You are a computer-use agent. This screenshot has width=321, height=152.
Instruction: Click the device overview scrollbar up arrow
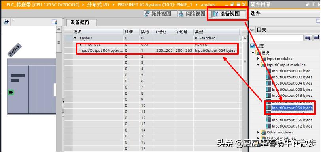(245, 38)
